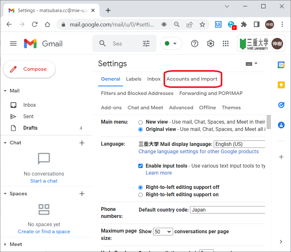Open the Themes tab
The width and height of the screenshot is (291, 252).
[x=231, y=108]
